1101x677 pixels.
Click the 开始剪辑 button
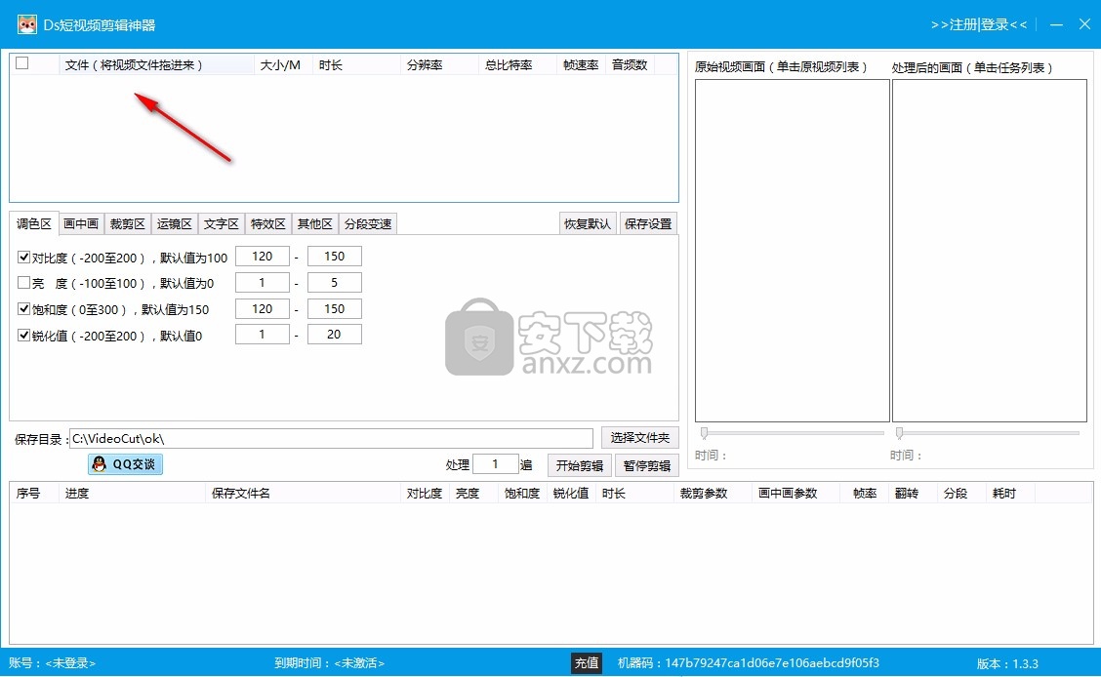tap(579, 465)
